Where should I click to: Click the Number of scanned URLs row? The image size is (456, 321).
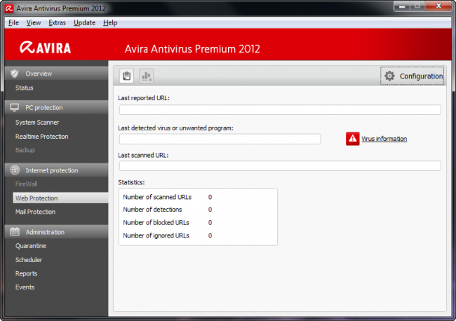168,197
